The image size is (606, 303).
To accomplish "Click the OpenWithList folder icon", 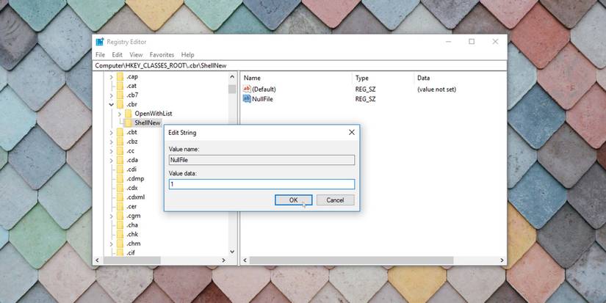I will [x=129, y=114].
